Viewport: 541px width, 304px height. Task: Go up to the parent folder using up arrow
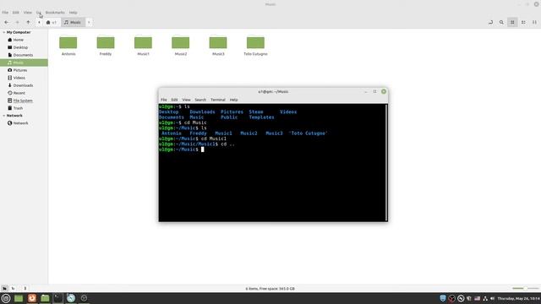click(x=28, y=23)
